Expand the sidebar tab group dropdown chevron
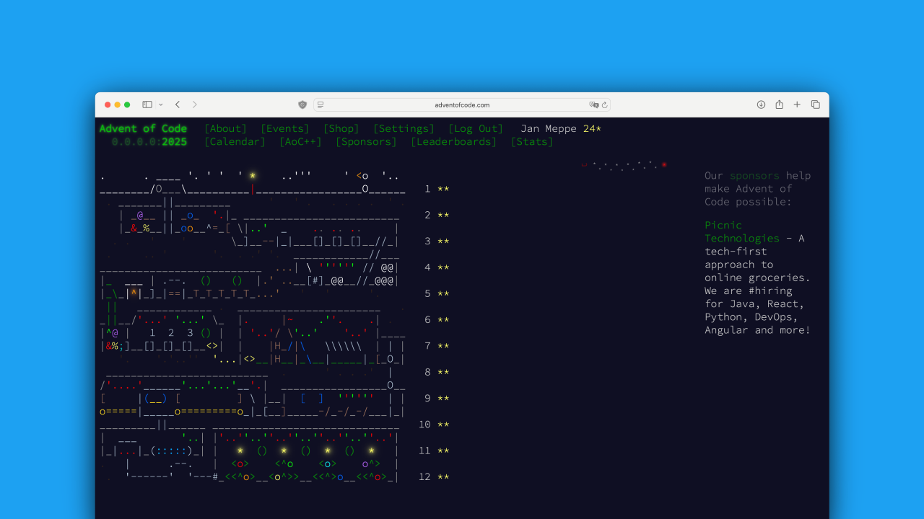 160,105
